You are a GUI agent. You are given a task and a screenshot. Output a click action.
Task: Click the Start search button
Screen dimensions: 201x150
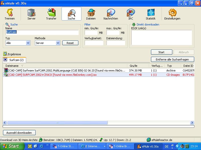[162, 52]
